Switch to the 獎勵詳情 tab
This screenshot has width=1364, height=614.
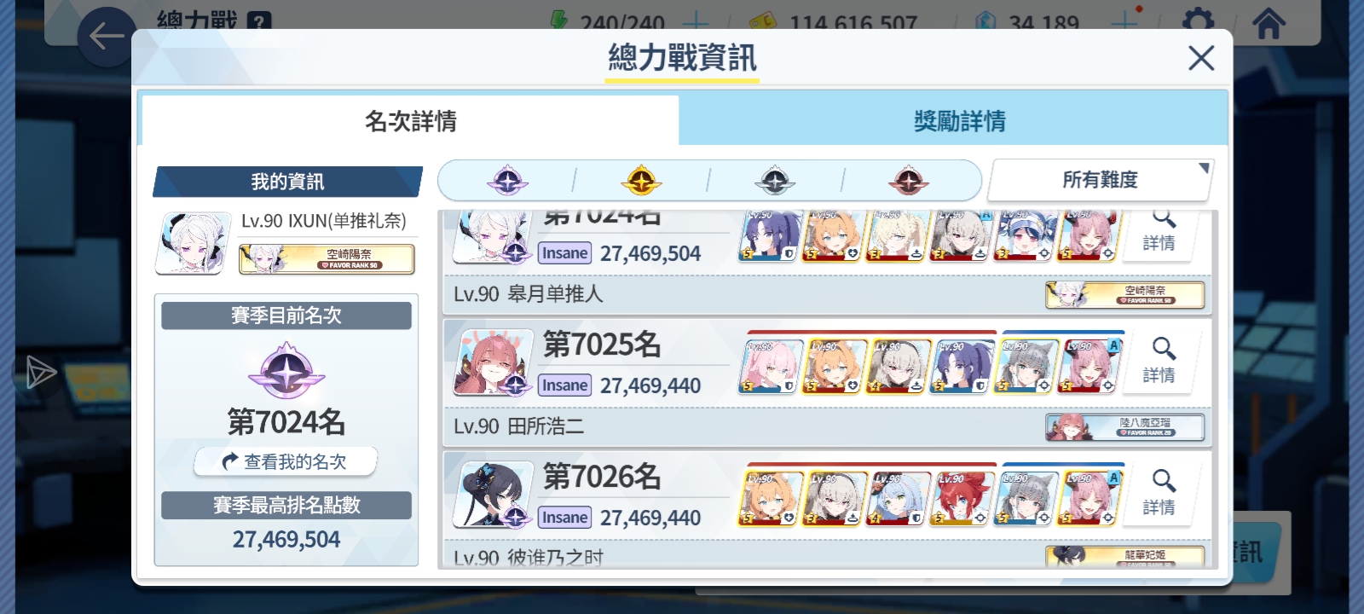pyautogui.click(x=959, y=121)
